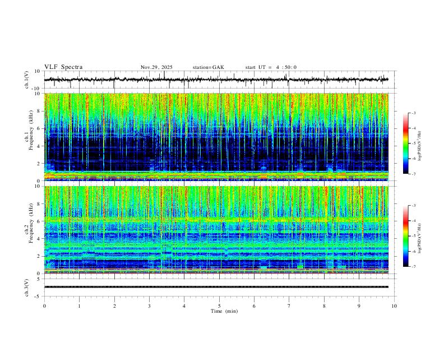Click the "6" kHz tick of ch.2 frequency axis
The image size is (444, 343).
(39, 221)
